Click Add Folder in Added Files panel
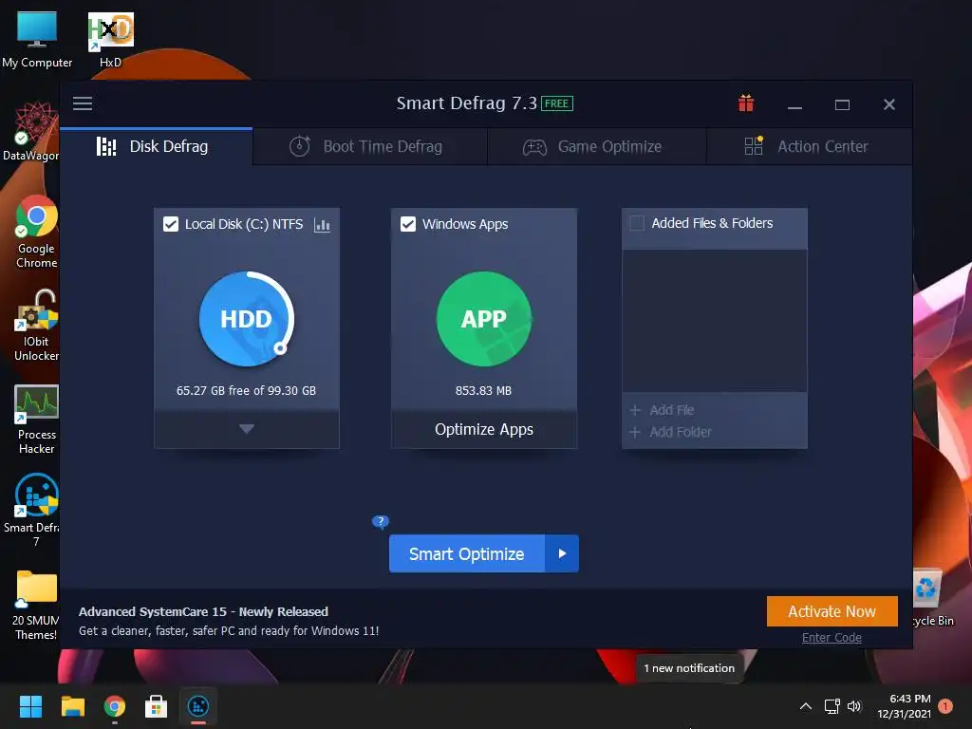Image resolution: width=972 pixels, height=729 pixels. (671, 432)
